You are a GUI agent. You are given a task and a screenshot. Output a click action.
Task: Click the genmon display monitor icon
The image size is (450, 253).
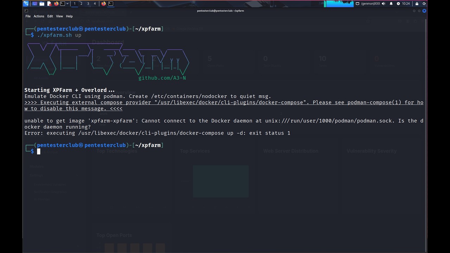pyautogui.click(x=358, y=4)
